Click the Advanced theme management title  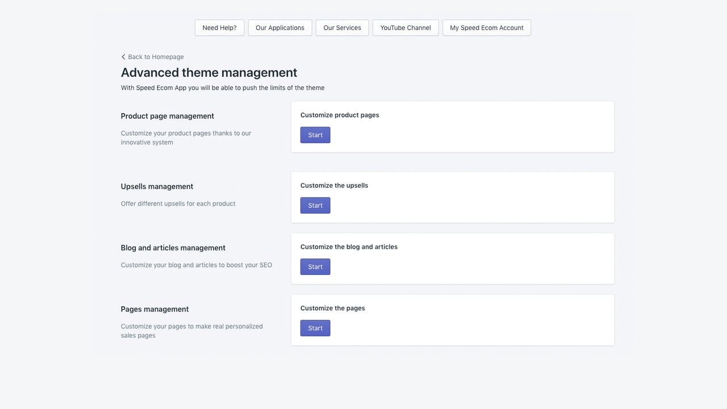209,73
